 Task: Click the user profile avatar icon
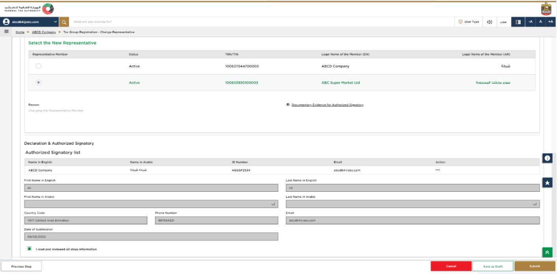coord(6,22)
